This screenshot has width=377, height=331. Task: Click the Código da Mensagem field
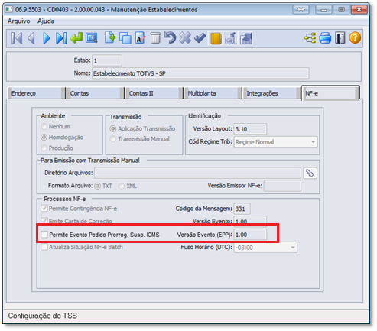pos(242,209)
